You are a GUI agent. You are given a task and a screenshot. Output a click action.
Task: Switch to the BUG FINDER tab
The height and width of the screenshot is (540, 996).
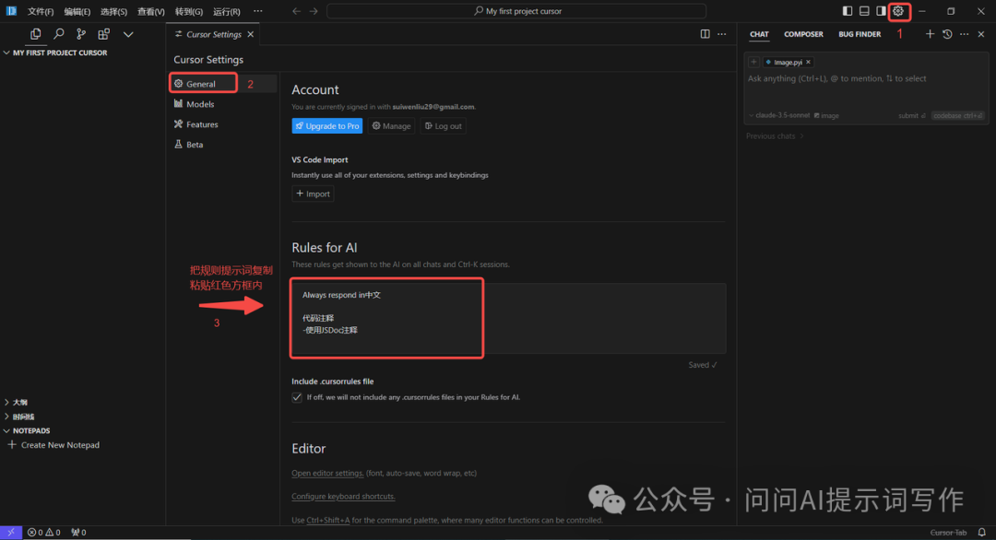(860, 34)
